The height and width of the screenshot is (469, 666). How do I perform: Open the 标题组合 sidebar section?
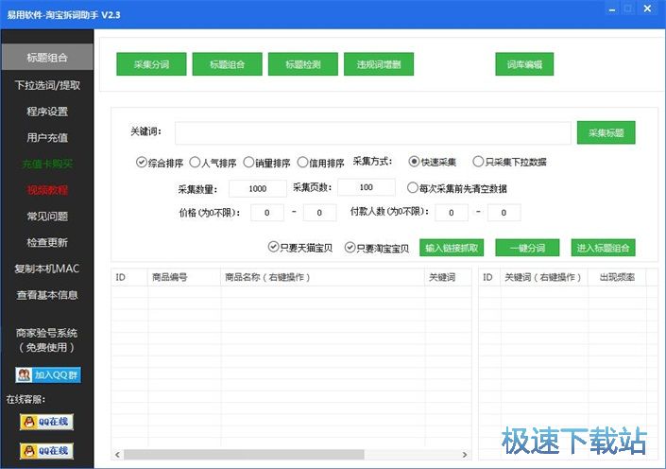(46, 57)
